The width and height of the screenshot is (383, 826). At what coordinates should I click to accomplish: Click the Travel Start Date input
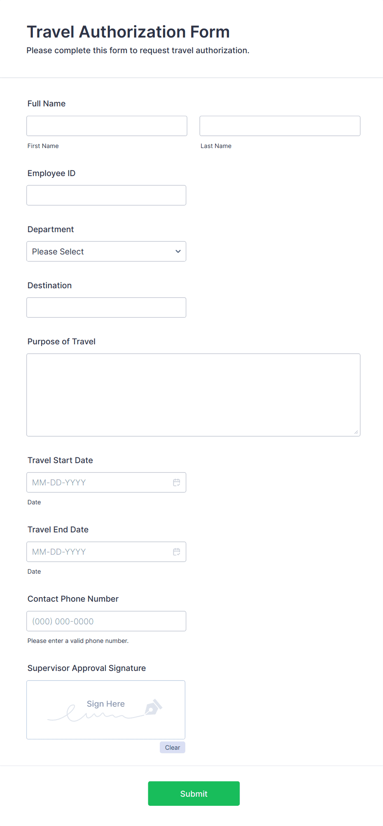[99, 482]
